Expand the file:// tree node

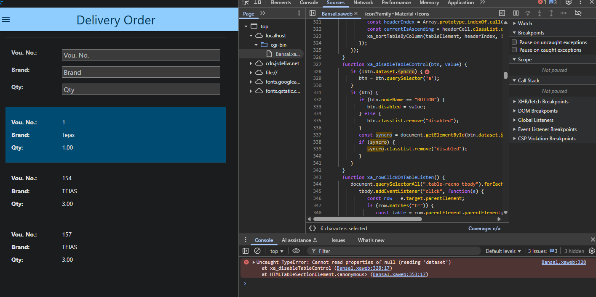pos(251,73)
